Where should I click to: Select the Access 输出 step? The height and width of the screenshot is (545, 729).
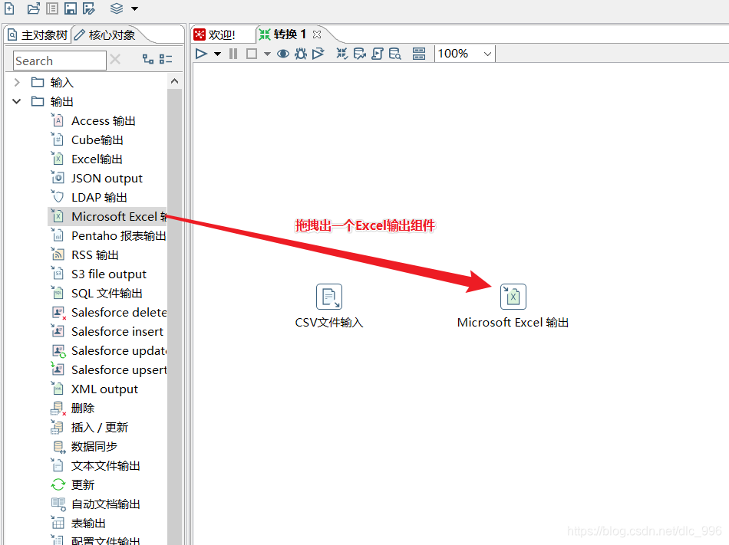[x=93, y=120]
